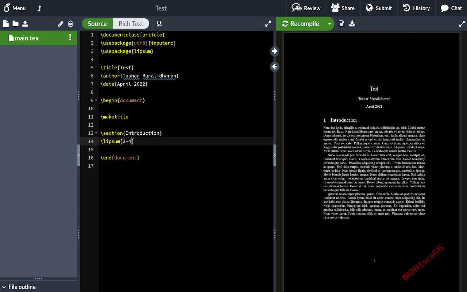Open main.tex three-dot options menu
467x292 pixels.
[70, 38]
